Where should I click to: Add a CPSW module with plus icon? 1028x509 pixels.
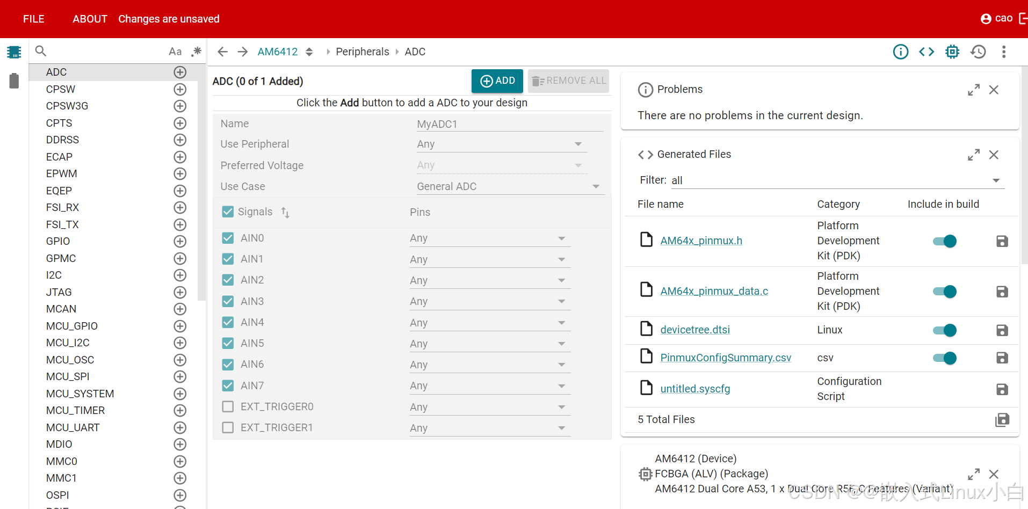[x=180, y=89]
